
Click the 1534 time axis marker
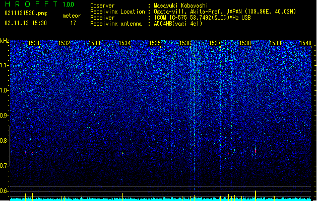(125, 43)
